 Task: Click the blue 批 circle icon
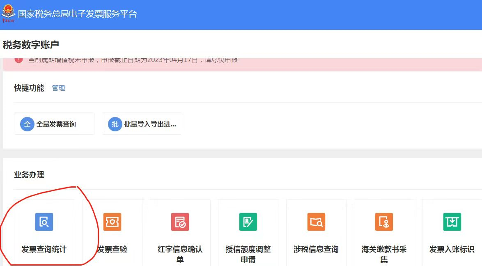coord(115,124)
